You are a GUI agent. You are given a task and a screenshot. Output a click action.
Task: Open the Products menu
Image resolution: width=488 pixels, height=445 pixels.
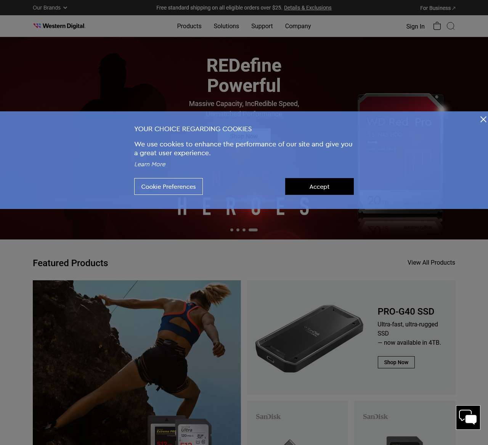(189, 26)
